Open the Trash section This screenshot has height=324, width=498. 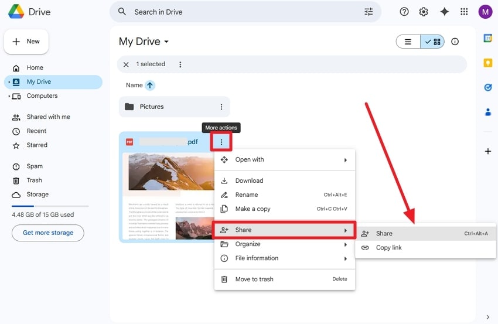pyautogui.click(x=53, y=180)
